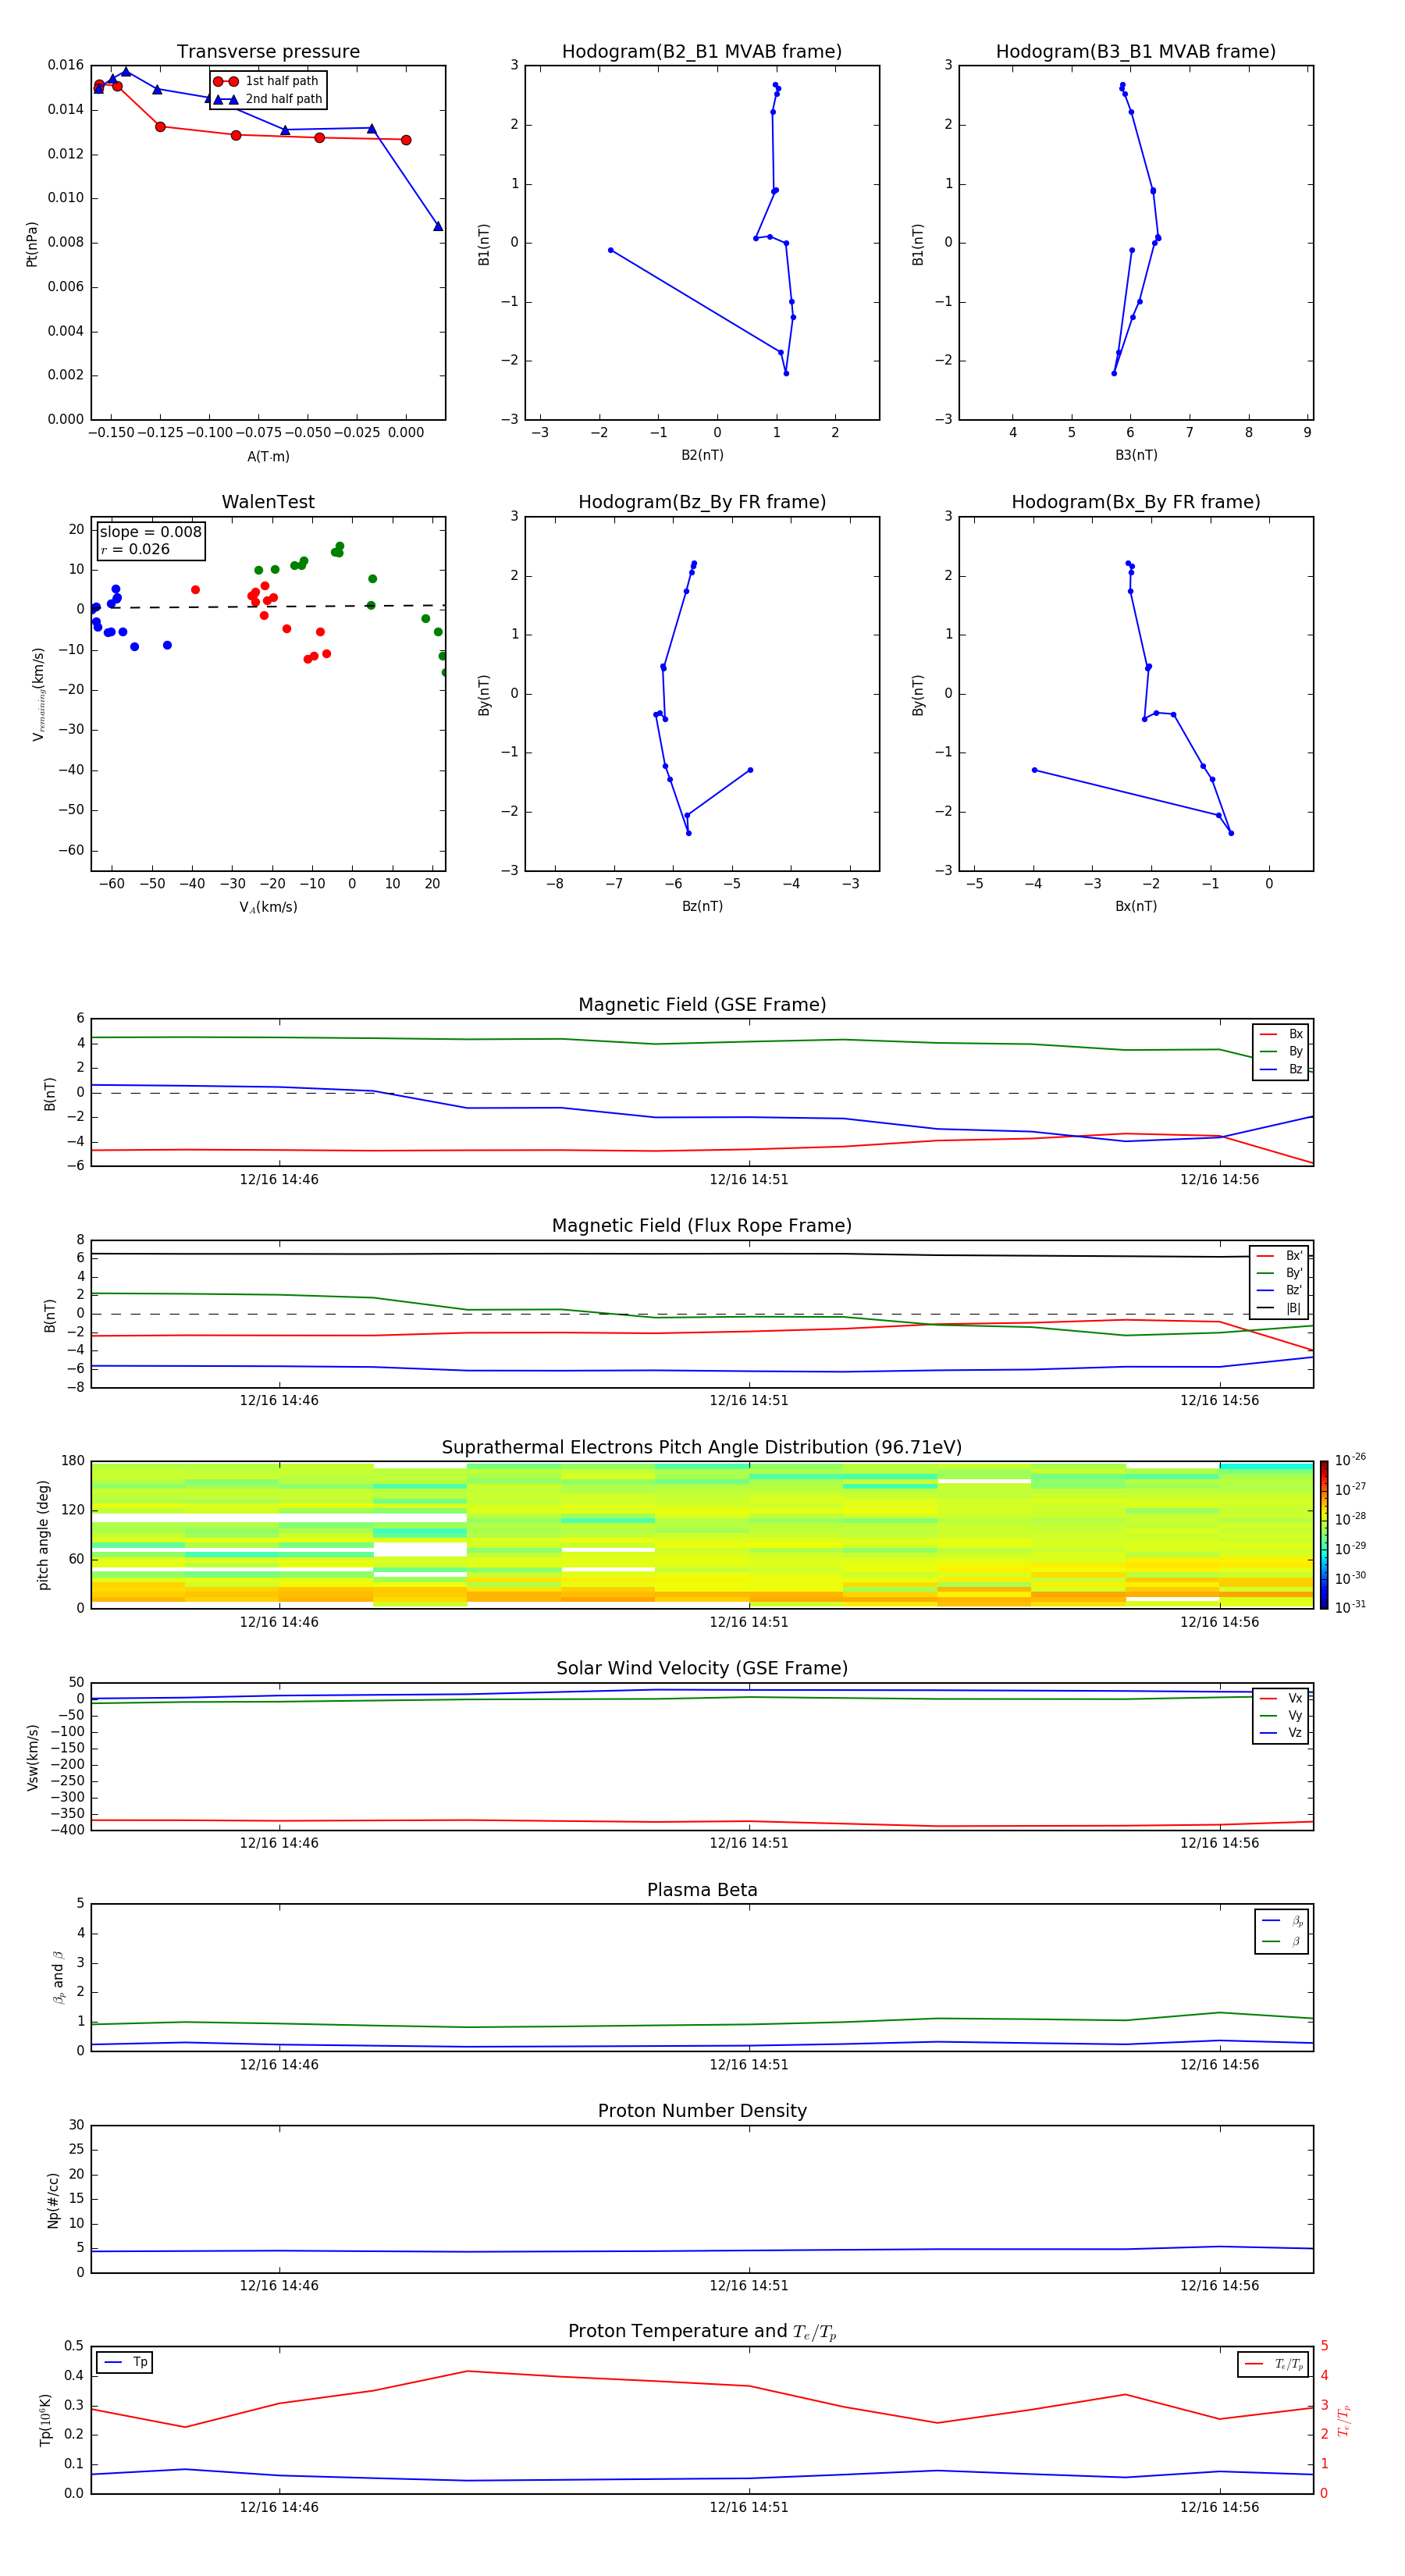
Task: Click the 'Bx(nT)' x-axis label
Action: (1136, 906)
